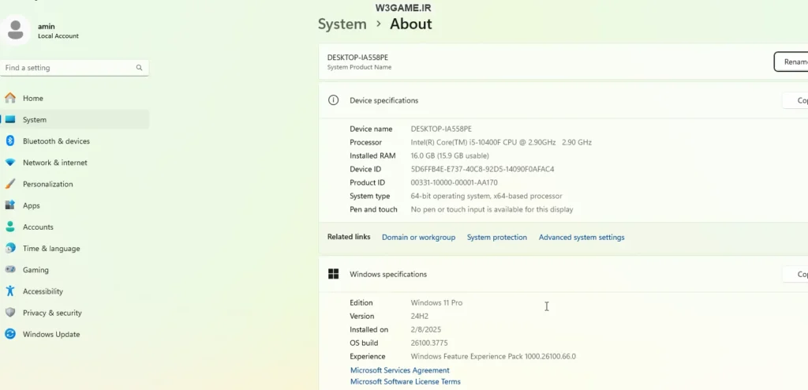The width and height of the screenshot is (808, 390).
Task: Click the Installed RAM value 16.0 GB
Action: coord(450,156)
